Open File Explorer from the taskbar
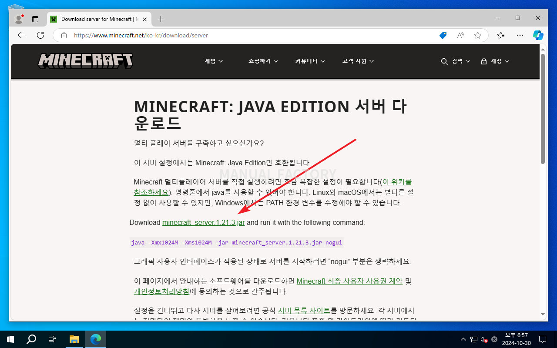This screenshot has width=557, height=348. pos(74,339)
